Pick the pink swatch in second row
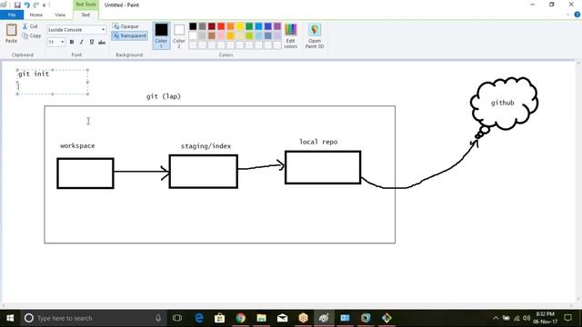Image resolution: width=582 pixels, height=327 pixels. pos(221,35)
